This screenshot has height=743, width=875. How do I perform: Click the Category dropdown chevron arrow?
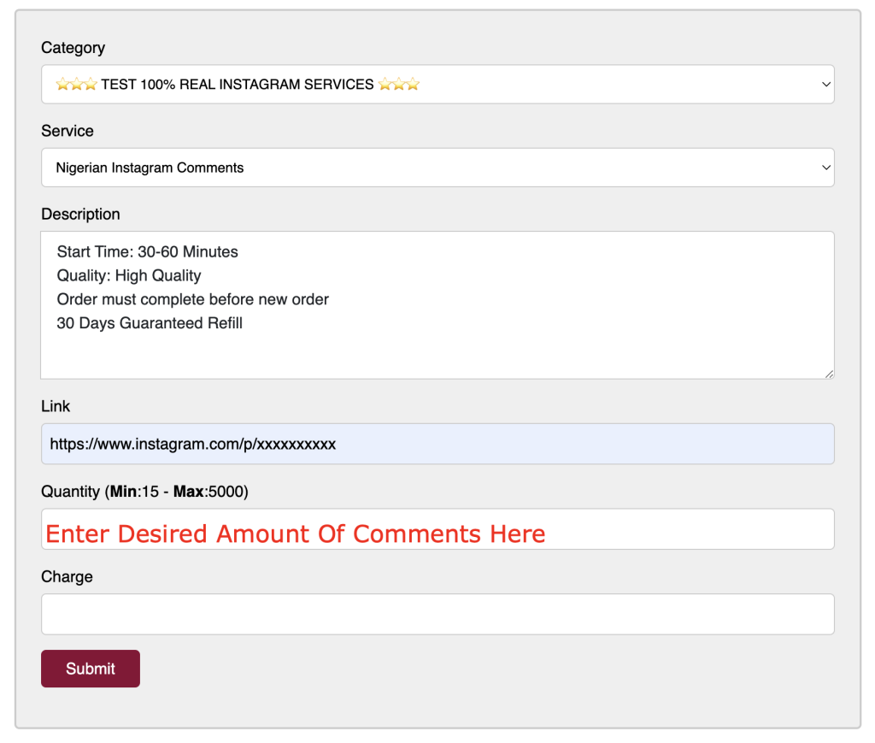click(x=825, y=85)
